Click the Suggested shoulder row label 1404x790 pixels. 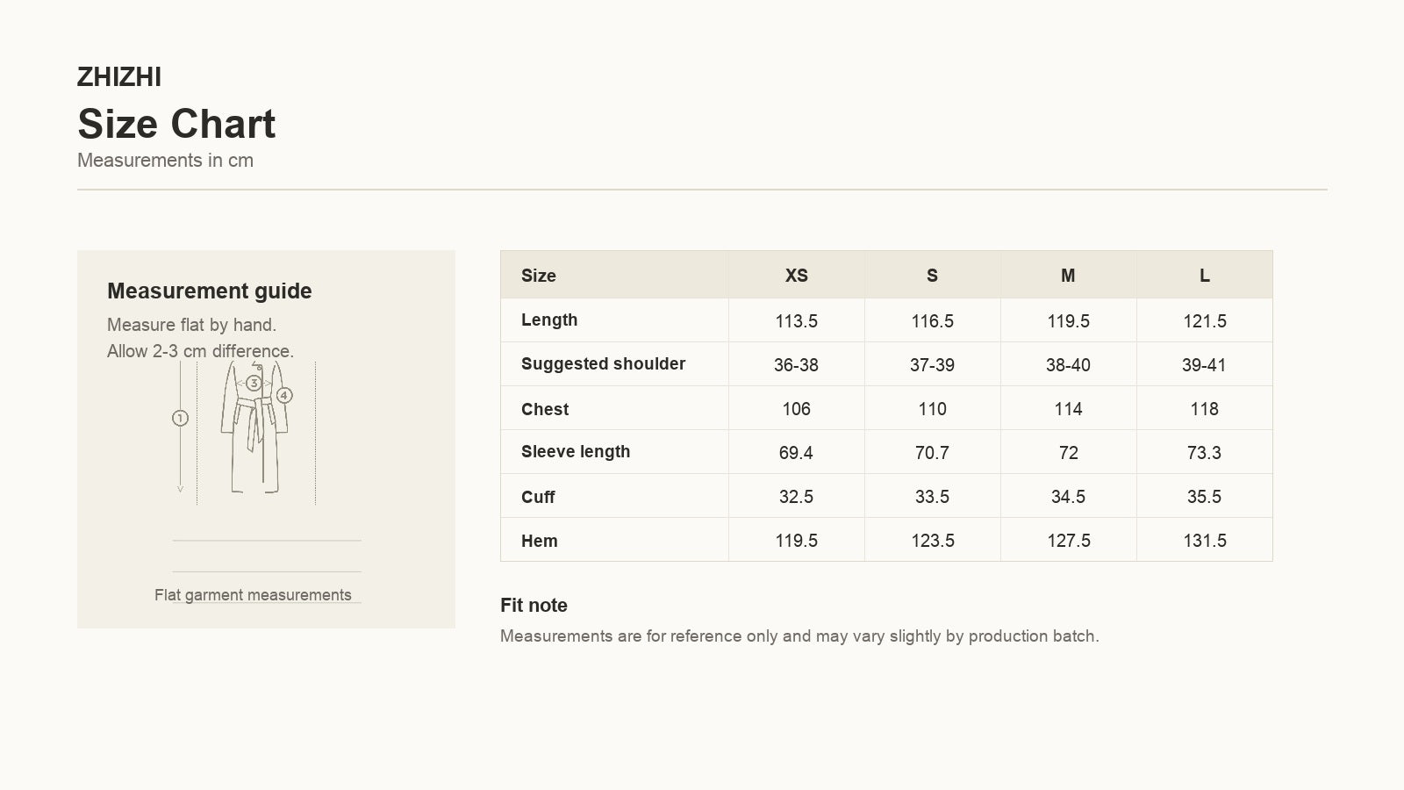603,364
